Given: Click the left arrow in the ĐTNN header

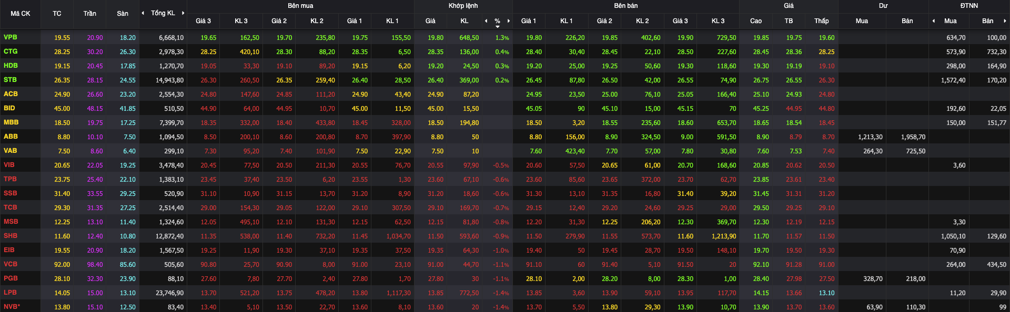Looking at the screenshot, I should click(934, 21).
